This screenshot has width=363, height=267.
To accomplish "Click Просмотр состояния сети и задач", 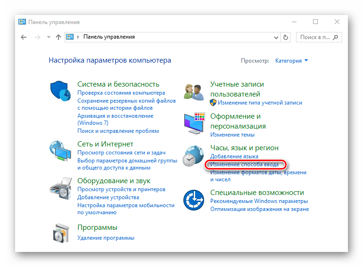I will (x=121, y=153).
